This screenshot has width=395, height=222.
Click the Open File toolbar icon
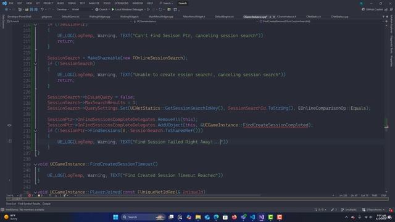[x=27, y=10]
